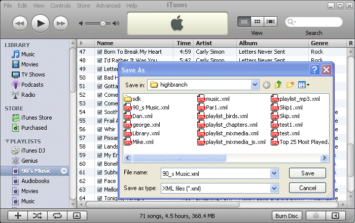The image size is (355, 223).
Task: Open the Advanced menu
Action: pos(108,6)
